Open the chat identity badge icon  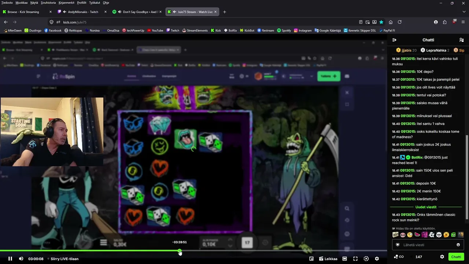[398, 245]
